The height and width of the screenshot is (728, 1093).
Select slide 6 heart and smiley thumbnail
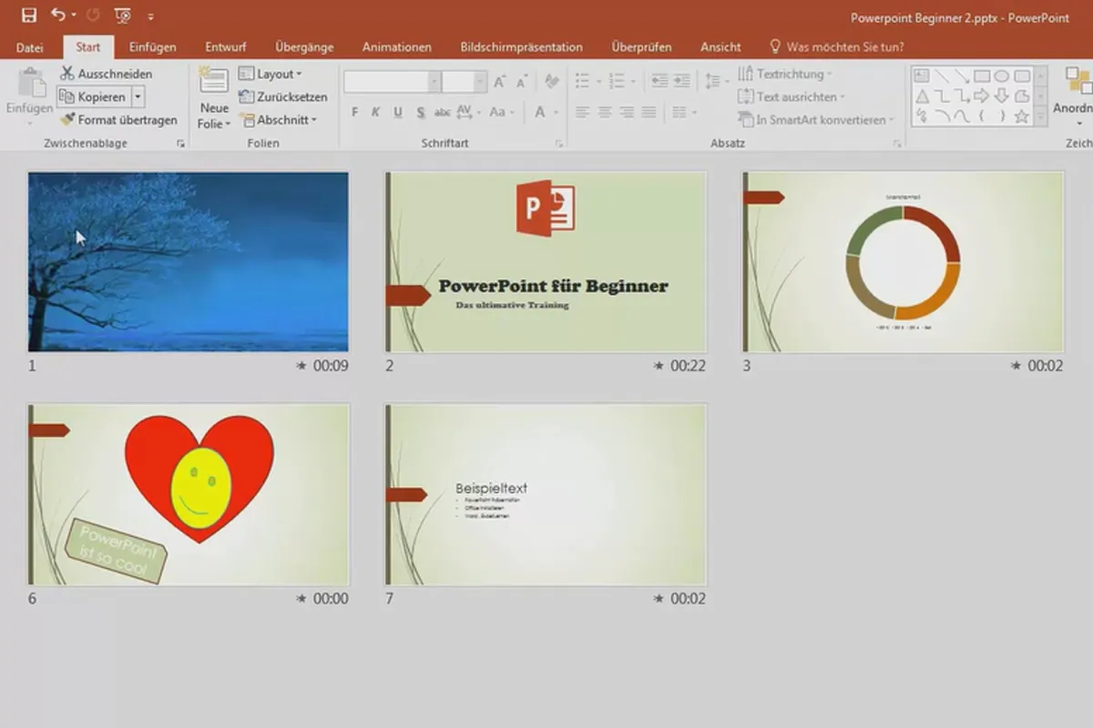tap(189, 495)
